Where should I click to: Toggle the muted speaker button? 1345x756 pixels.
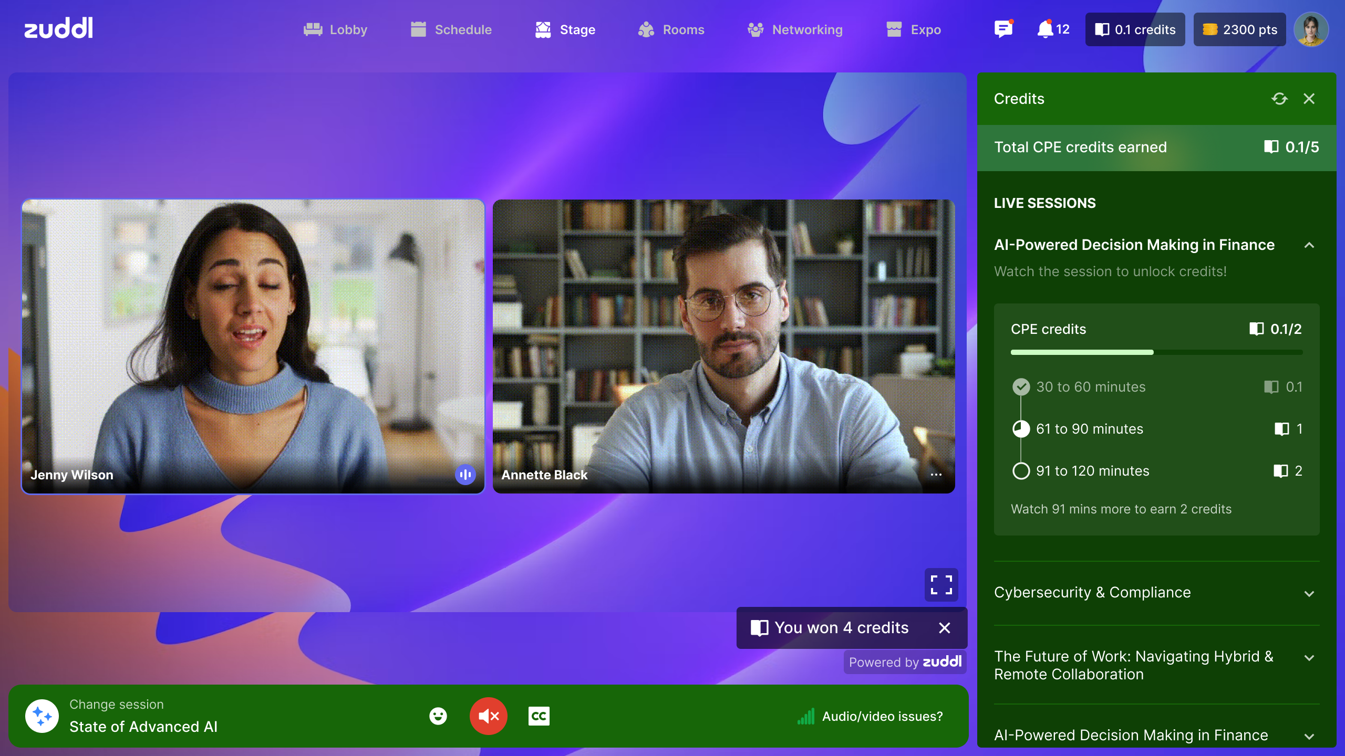pyautogui.click(x=488, y=716)
